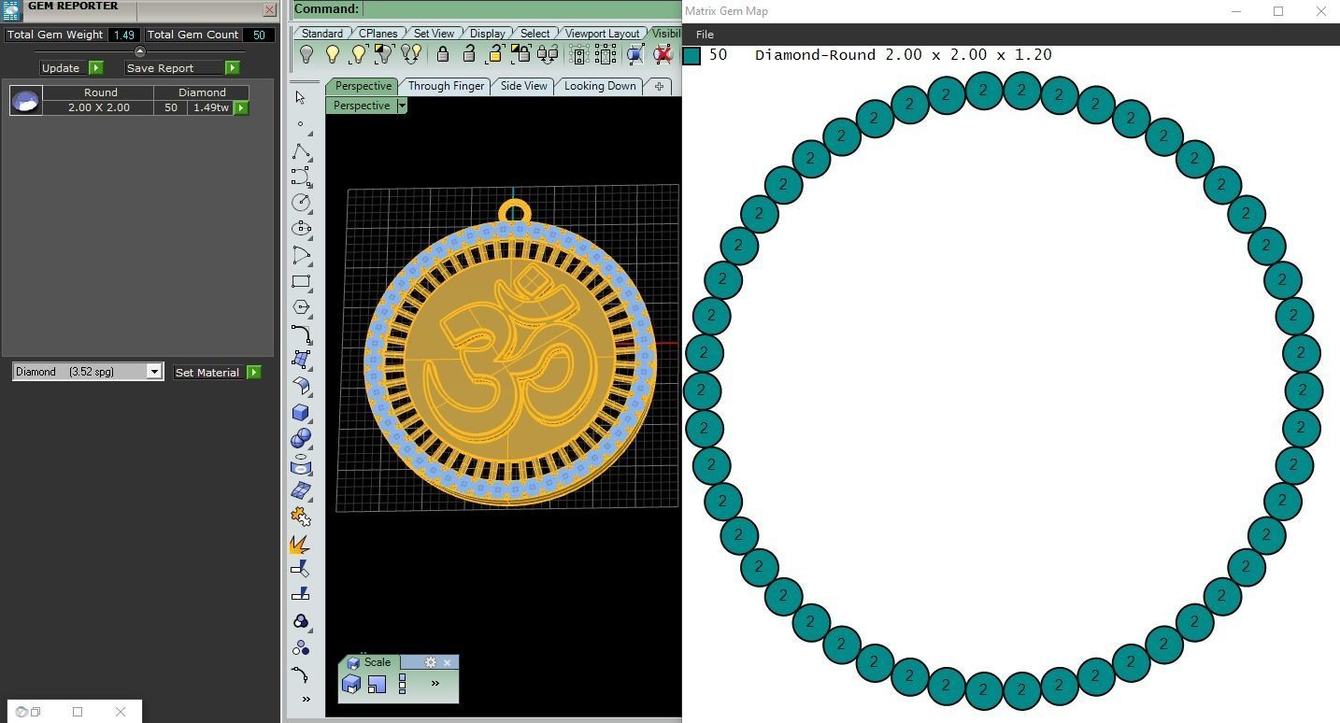Viewport: 1340px width, 723px height.
Task: Select the Split tool in side toolbar
Action: 300,594
